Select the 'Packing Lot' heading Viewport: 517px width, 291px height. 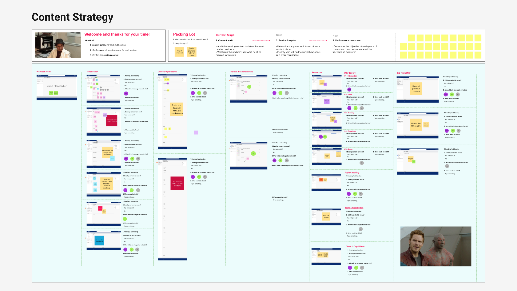(x=184, y=34)
